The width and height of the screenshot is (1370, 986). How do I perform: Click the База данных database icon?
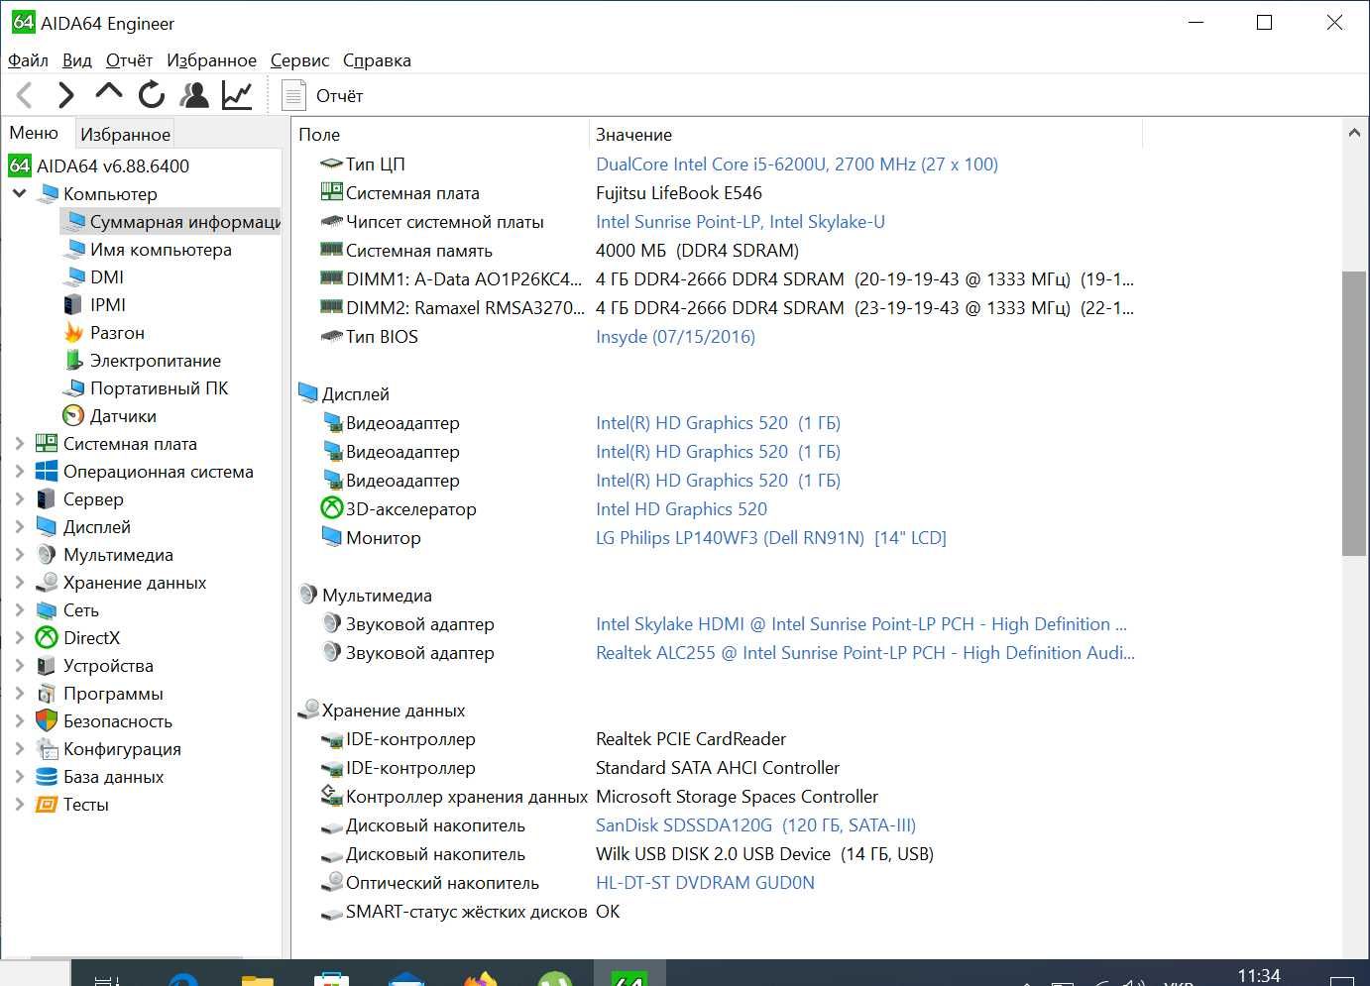tap(47, 777)
